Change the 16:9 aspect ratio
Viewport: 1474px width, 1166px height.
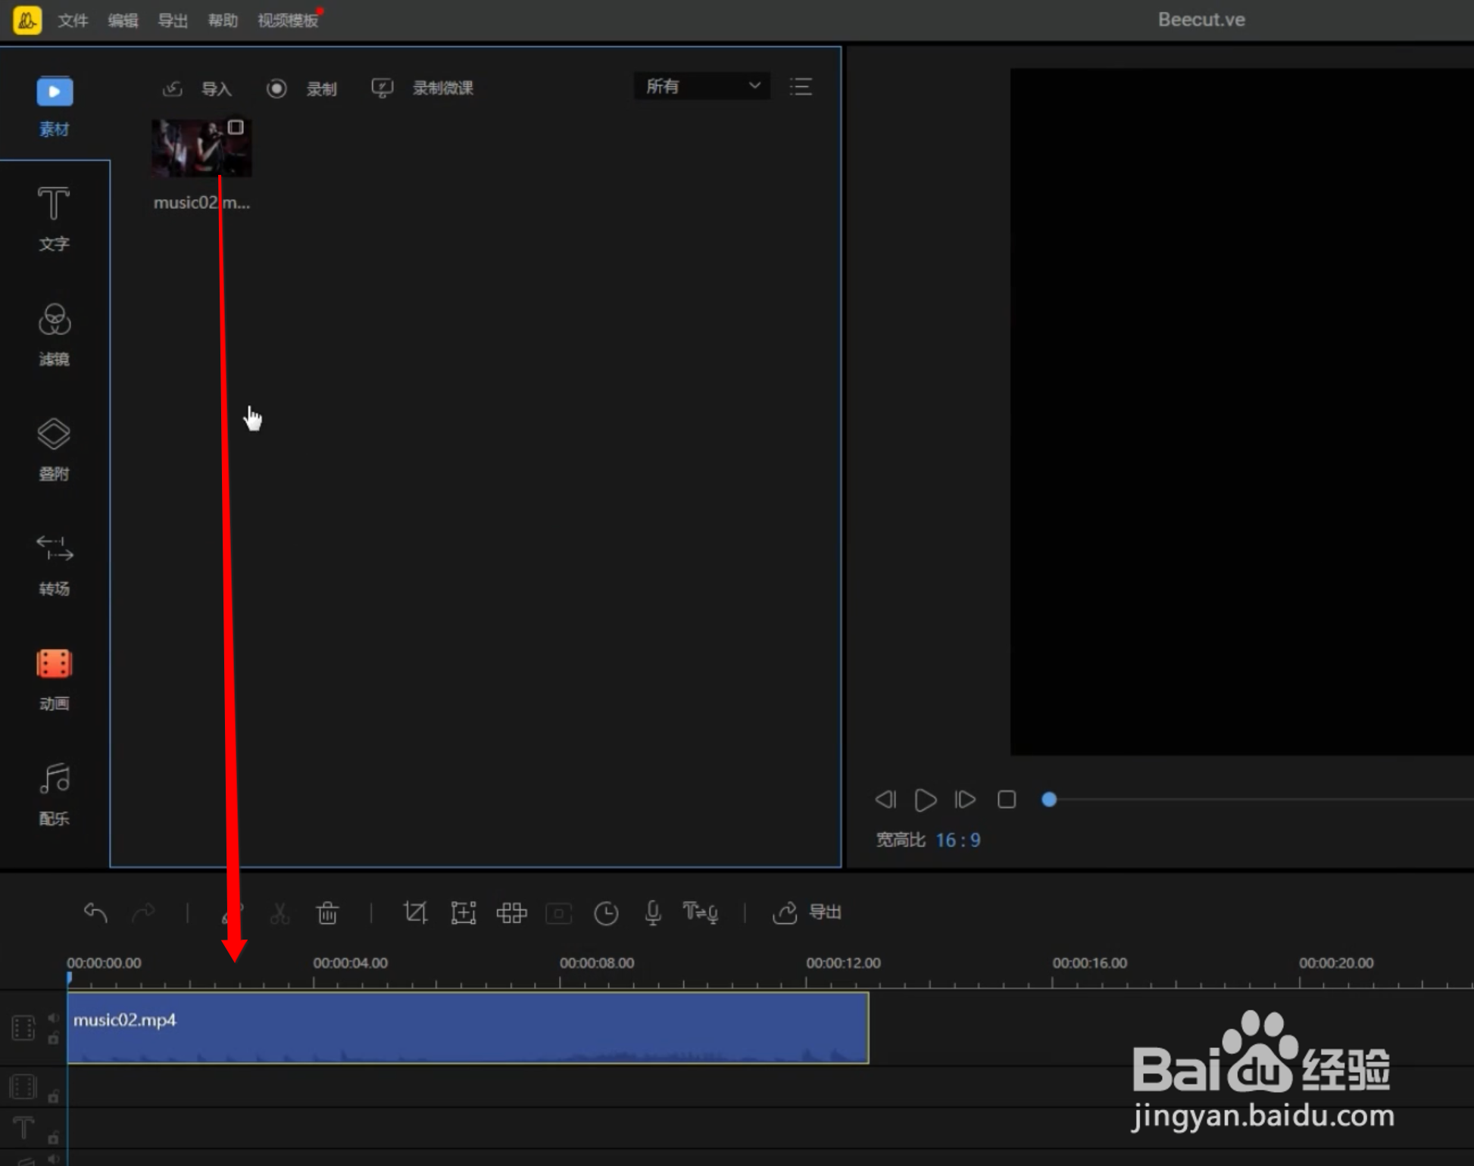(957, 840)
